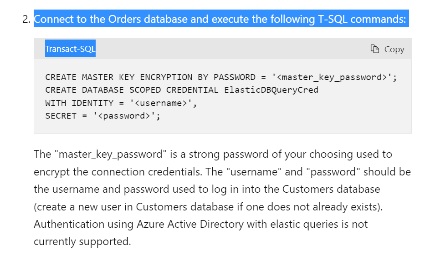Image resolution: width=435 pixels, height=255 pixels.
Task: Click the phrase "currently supported" at the paragraph end
Action: (82, 241)
